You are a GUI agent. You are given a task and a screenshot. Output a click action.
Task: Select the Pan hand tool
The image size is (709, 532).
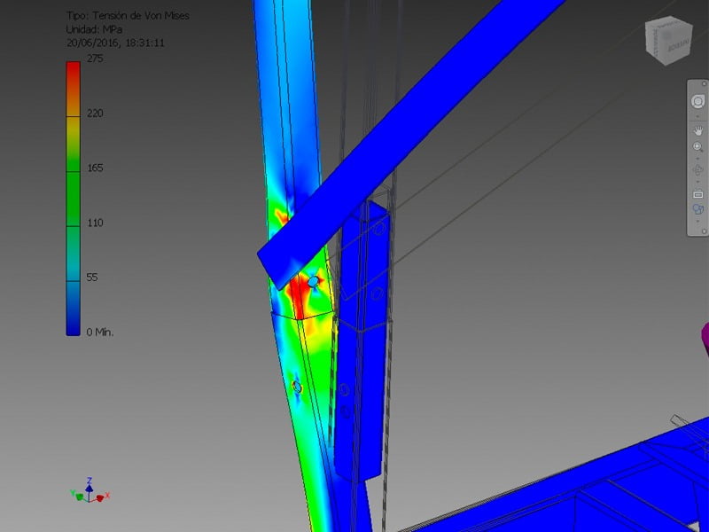pyautogui.click(x=697, y=129)
